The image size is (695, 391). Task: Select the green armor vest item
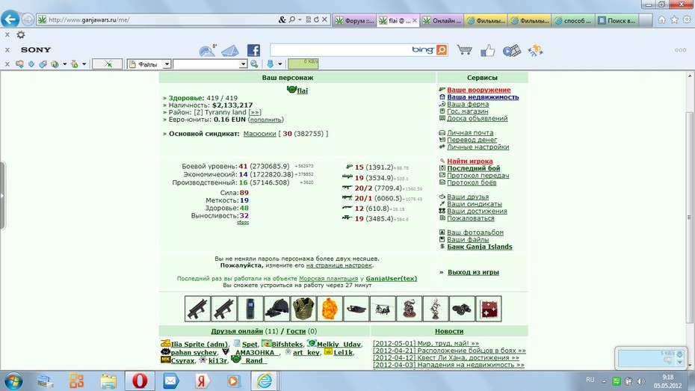click(x=303, y=309)
